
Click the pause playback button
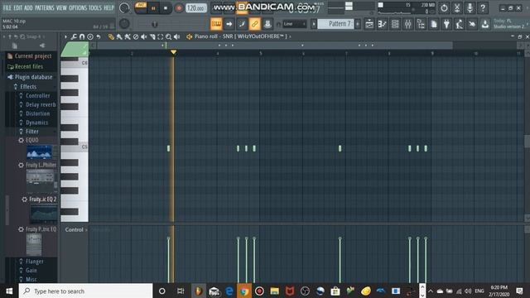coord(153,8)
